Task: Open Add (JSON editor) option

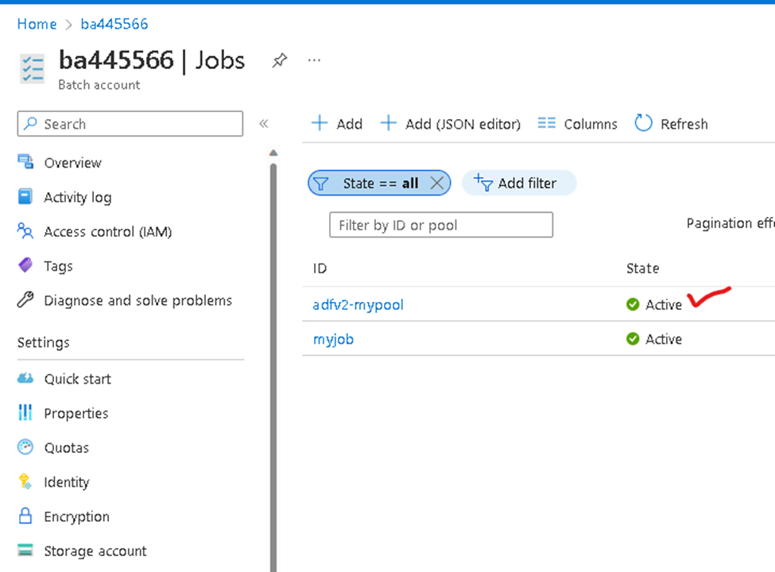Action: tap(450, 123)
